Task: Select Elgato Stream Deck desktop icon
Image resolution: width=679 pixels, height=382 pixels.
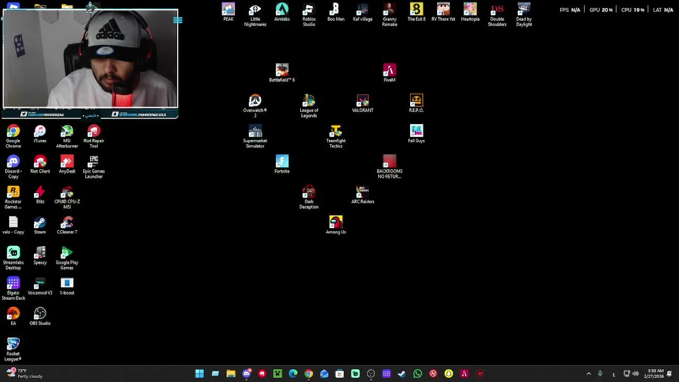Action: 13,288
